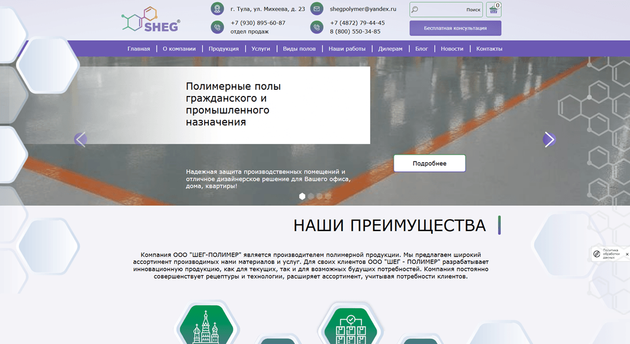Open the Новости menu item
Image resolution: width=630 pixels, height=344 pixels.
point(452,49)
